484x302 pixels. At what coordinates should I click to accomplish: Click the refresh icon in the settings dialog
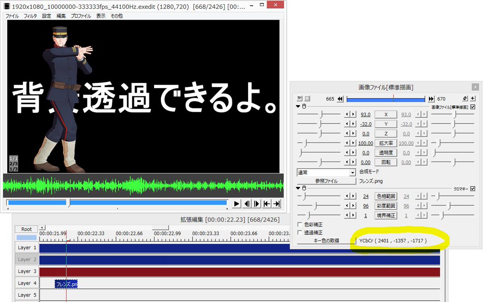point(465,98)
